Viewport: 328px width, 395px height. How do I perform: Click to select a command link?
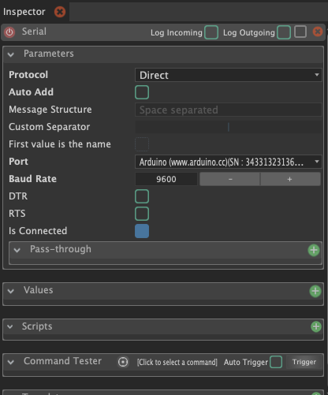pyautogui.click(x=177, y=362)
